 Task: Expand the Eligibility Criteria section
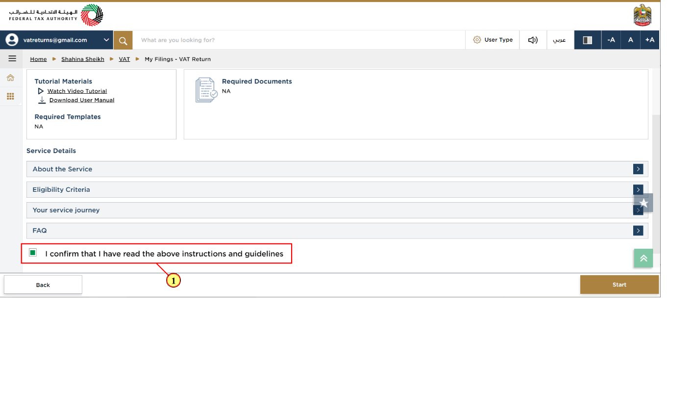tap(337, 189)
